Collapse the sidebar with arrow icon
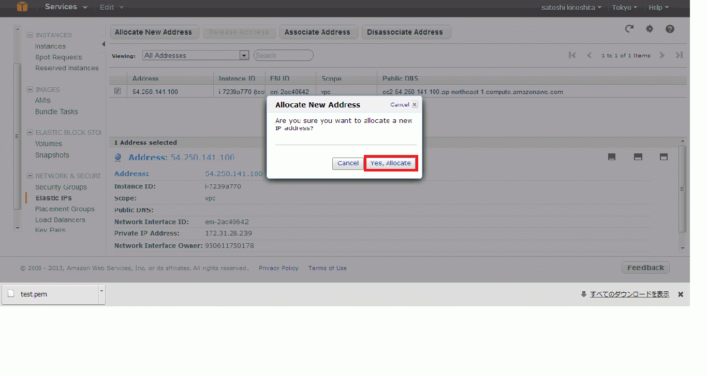The height and width of the screenshot is (376, 707). coord(103,44)
